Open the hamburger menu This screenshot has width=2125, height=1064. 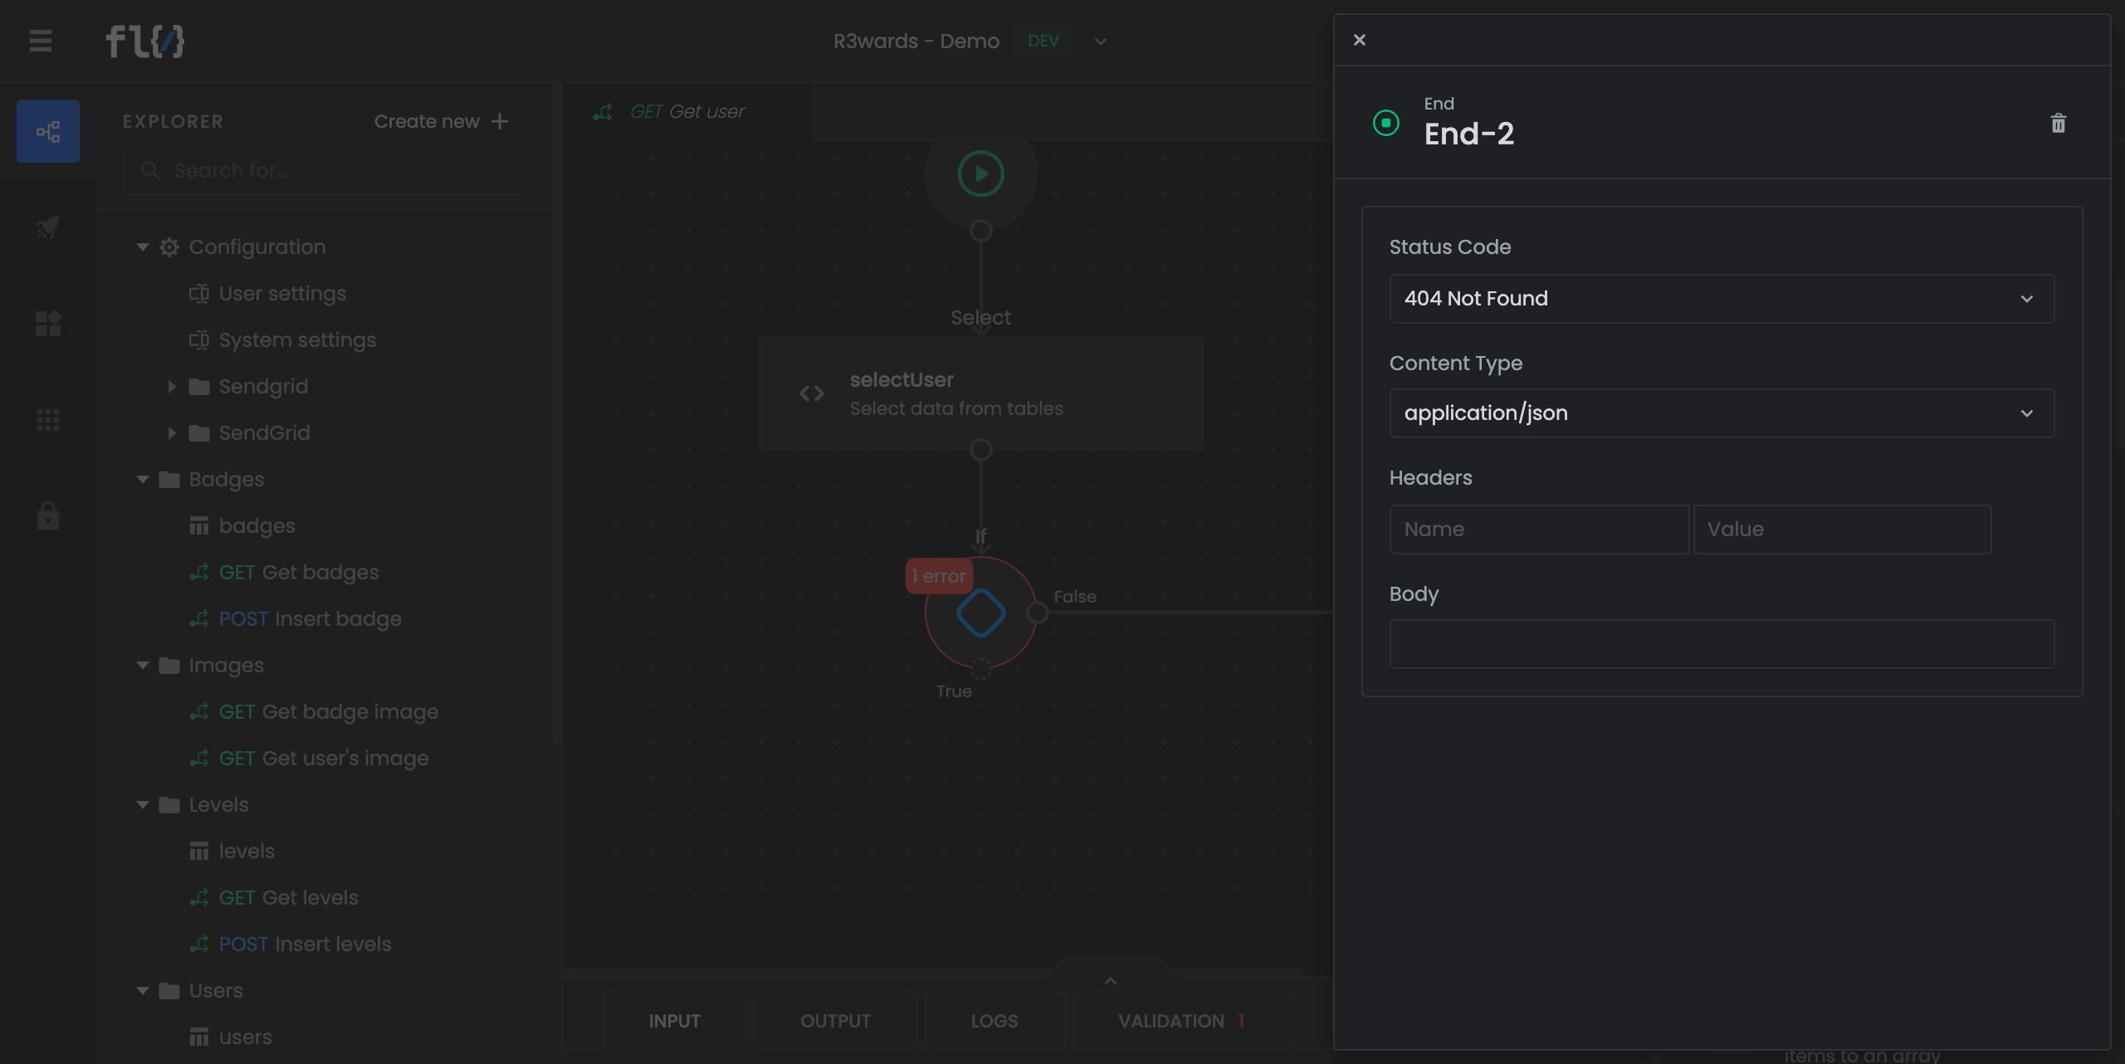click(x=41, y=41)
